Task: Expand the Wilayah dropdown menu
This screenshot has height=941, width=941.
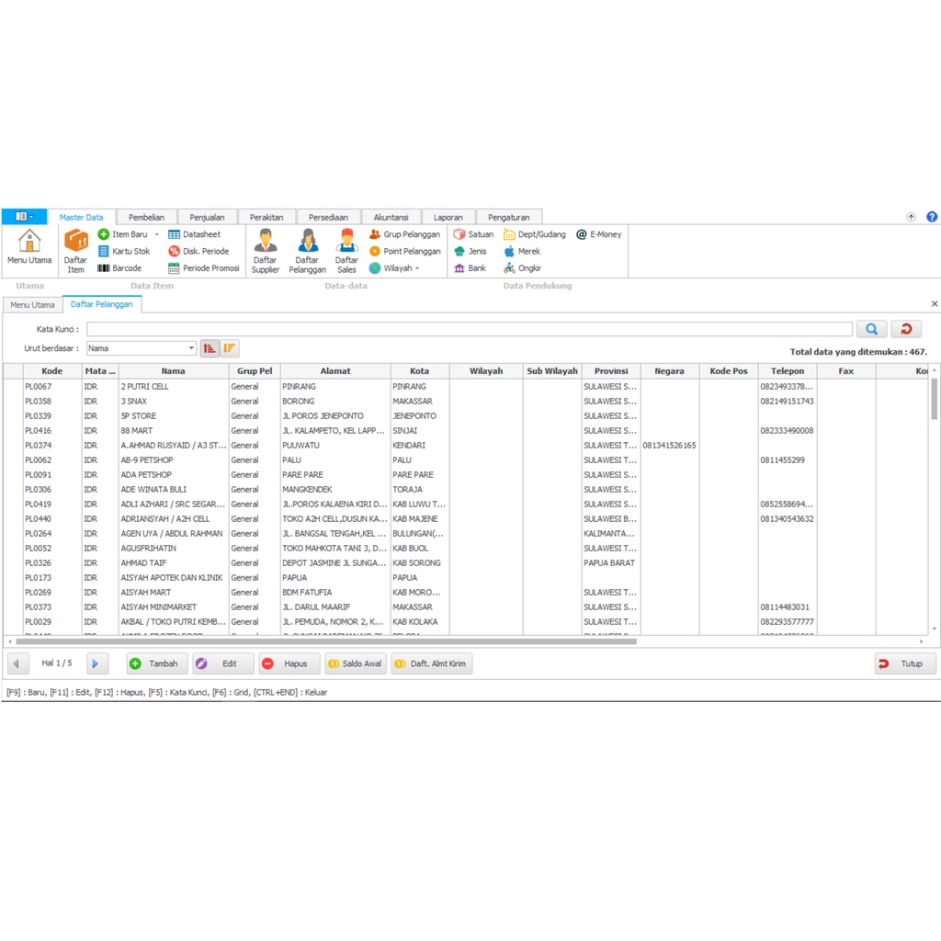Action: pyautogui.click(x=416, y=268)
